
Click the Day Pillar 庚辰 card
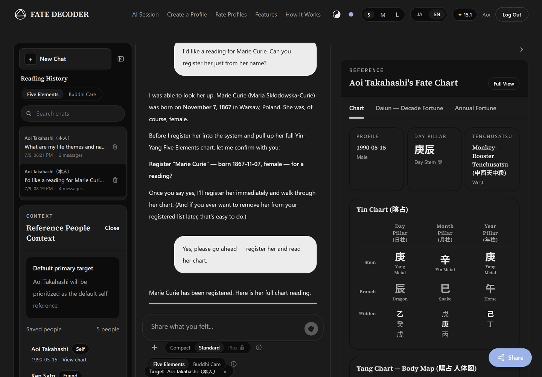point(434,159)
